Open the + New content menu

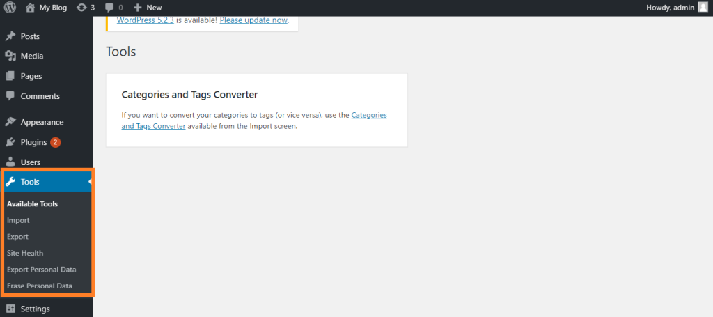click(x=148, y=8)
